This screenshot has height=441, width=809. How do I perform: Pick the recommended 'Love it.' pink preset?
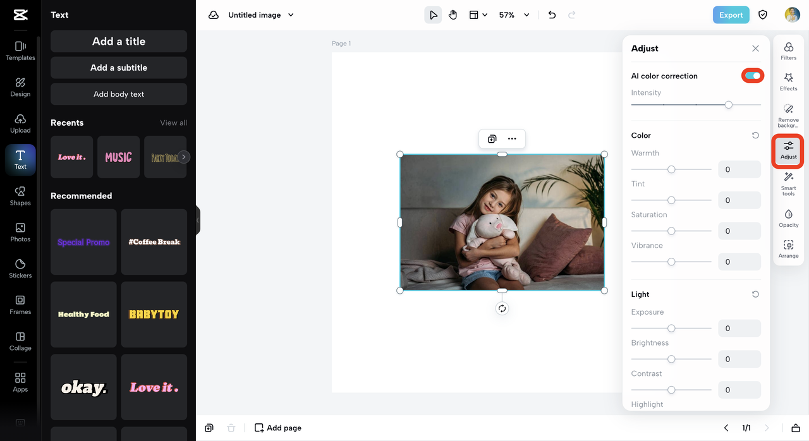(x=154, y=387)
